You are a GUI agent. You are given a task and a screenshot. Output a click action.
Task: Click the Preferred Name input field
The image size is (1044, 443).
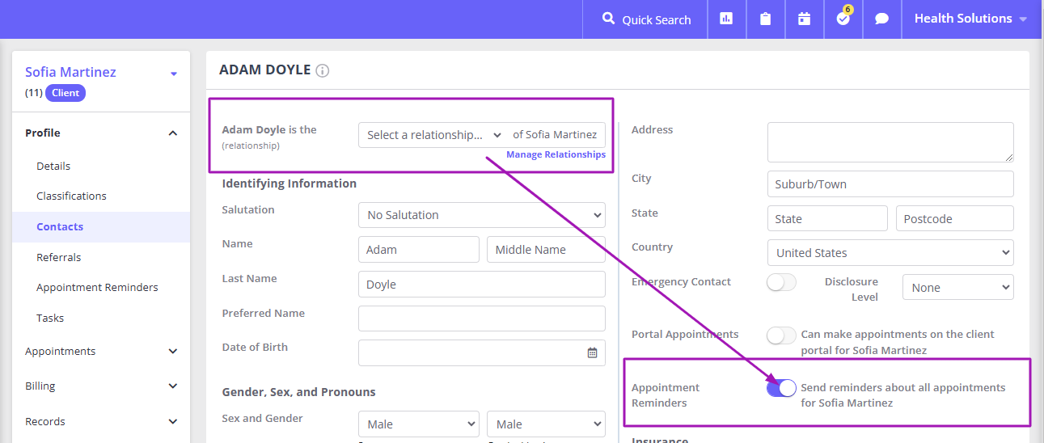(x=482, y=319)
